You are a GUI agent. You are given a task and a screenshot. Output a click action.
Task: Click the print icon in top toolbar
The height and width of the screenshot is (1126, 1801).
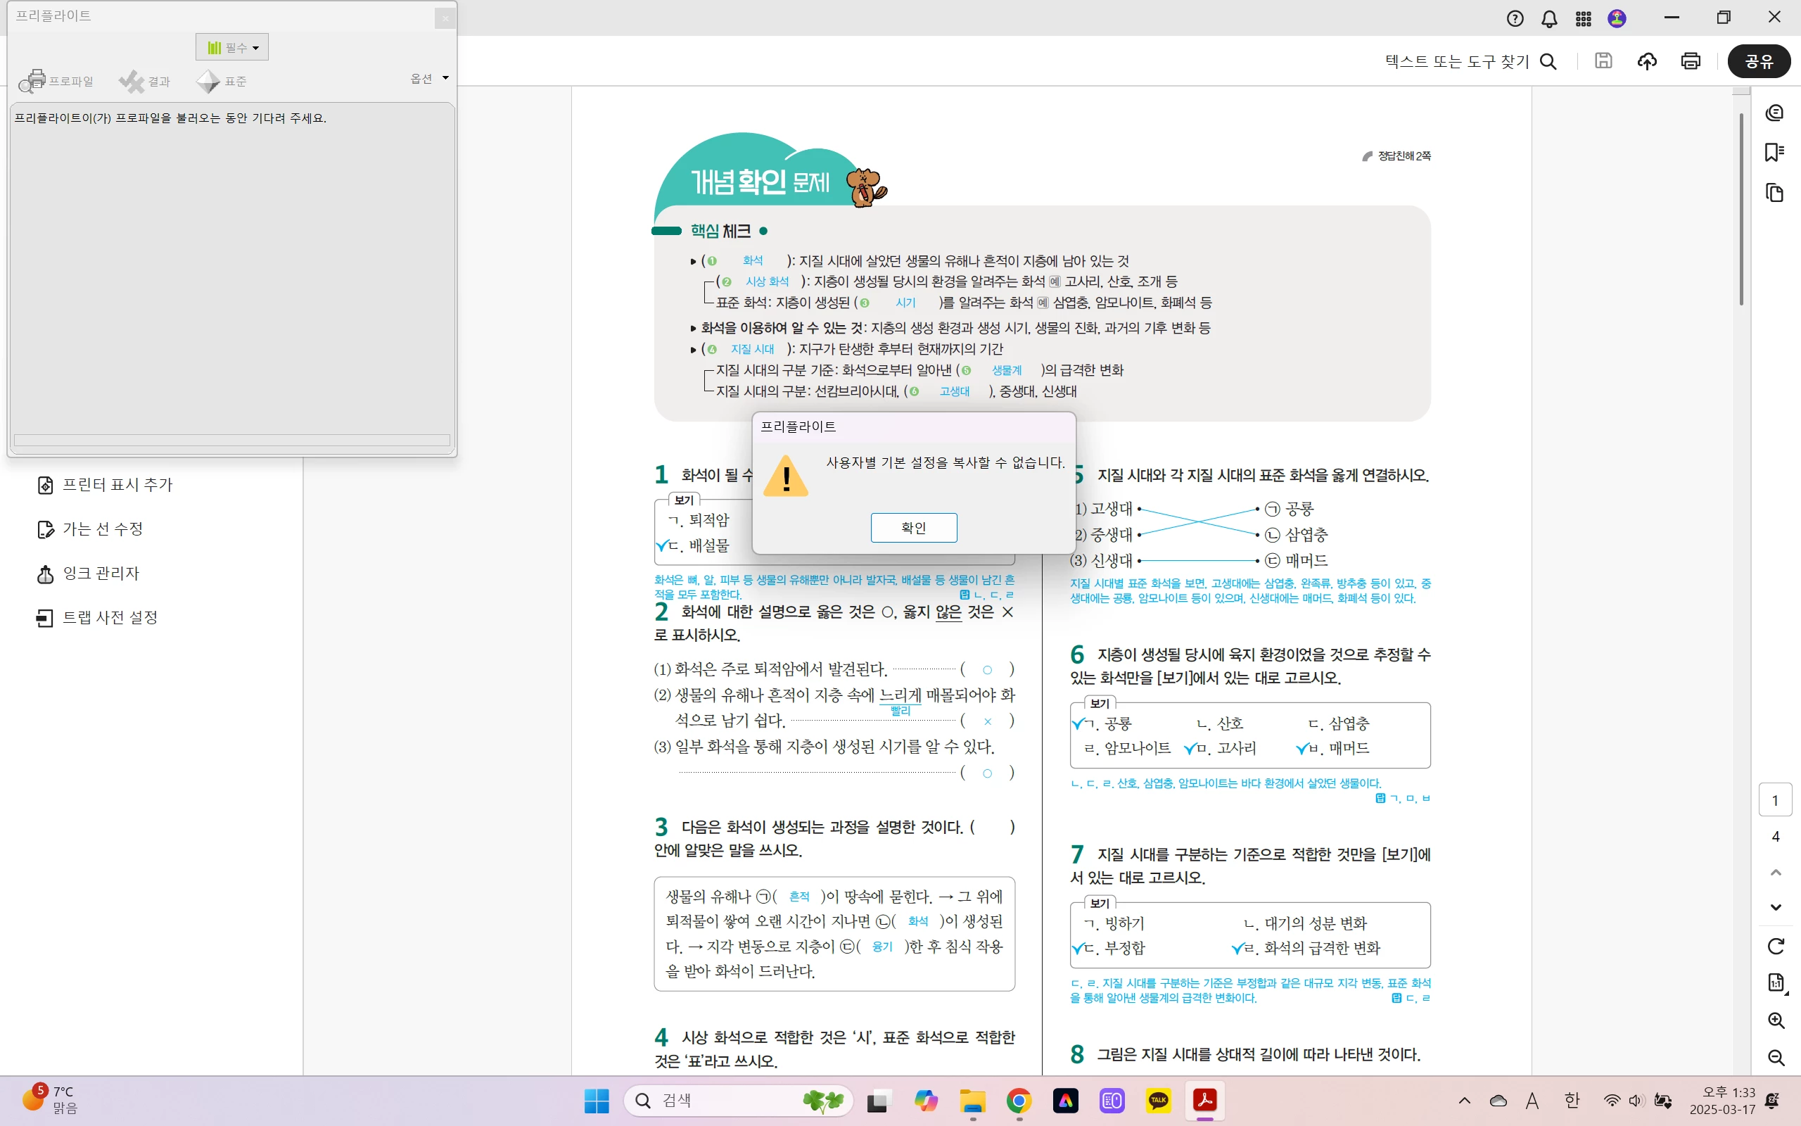(1690, 61)
